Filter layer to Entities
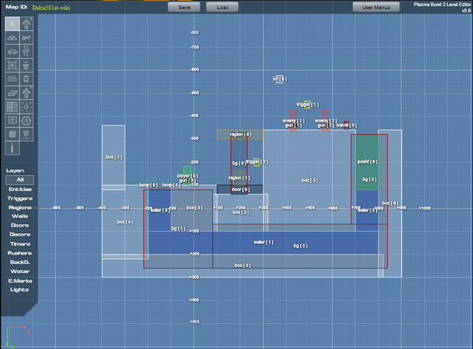Screen dimensions: 473x349 tap(20, 189)
